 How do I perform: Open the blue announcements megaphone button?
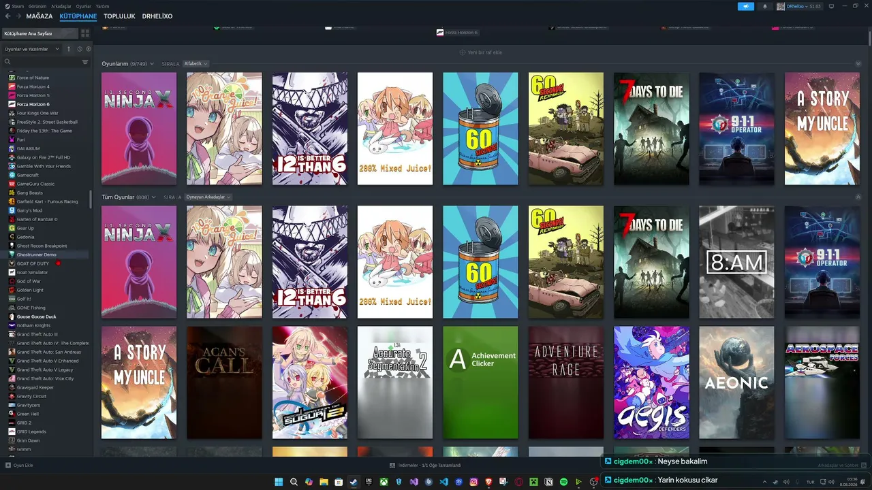point(745,6)
